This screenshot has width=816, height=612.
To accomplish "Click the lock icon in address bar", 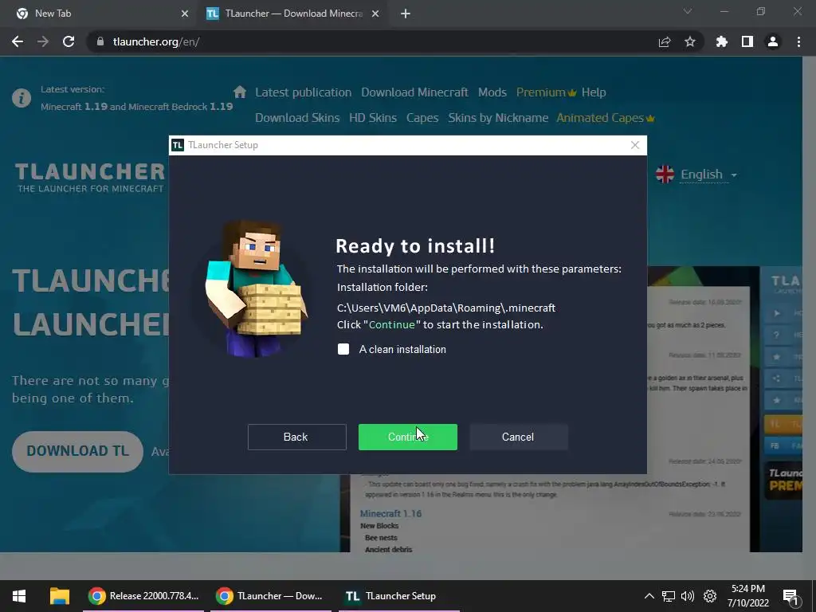I will click(x=100, y=41).
